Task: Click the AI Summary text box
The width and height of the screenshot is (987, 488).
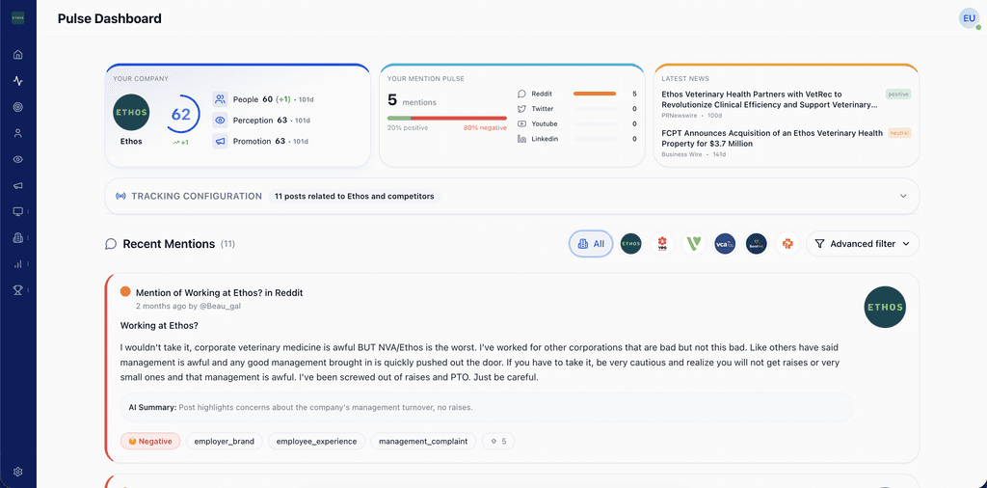Action: tap(487, 407)
